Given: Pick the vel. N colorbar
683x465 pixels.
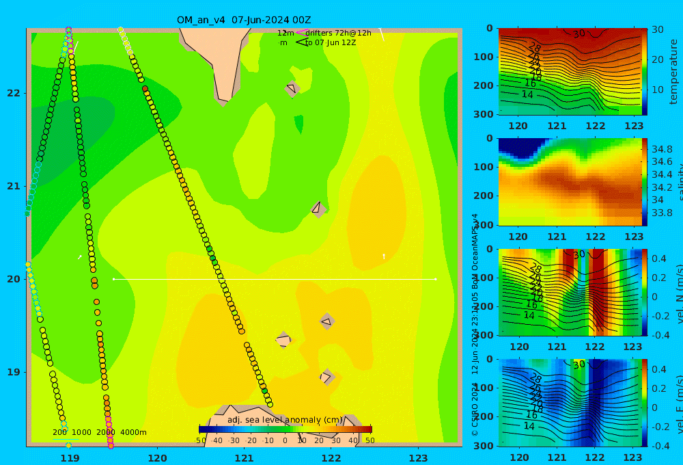Looking at the screenshot, I should pos(645,292).
